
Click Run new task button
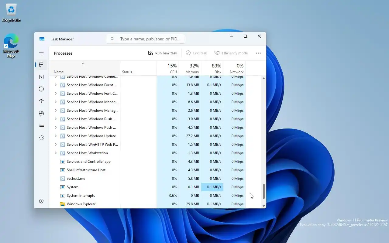(163, 53)
